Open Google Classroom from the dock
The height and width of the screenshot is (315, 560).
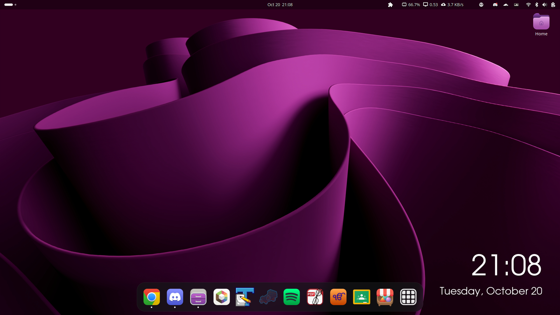[362, 297]
